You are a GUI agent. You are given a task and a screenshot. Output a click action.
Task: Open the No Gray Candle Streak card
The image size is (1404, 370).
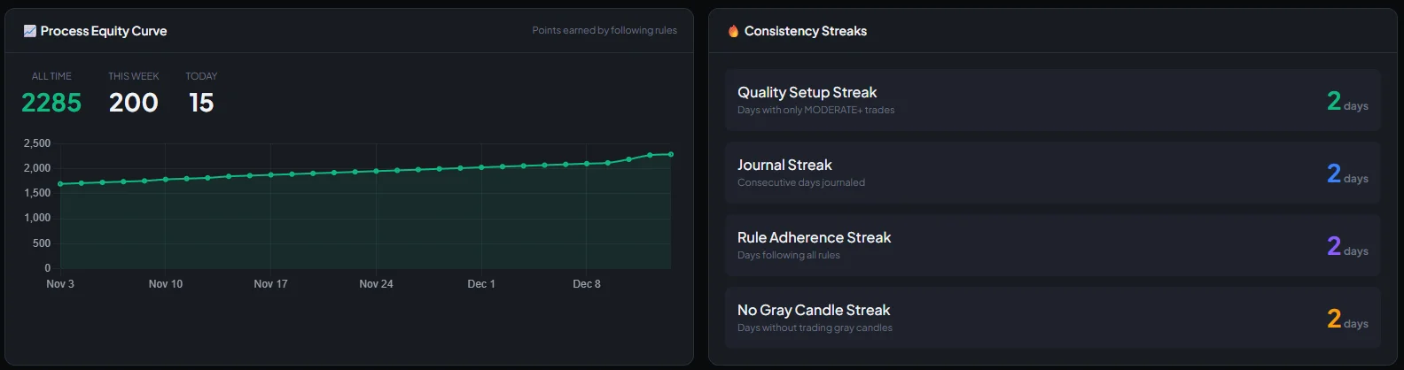pyautogui.click(x=1052, y=318)
